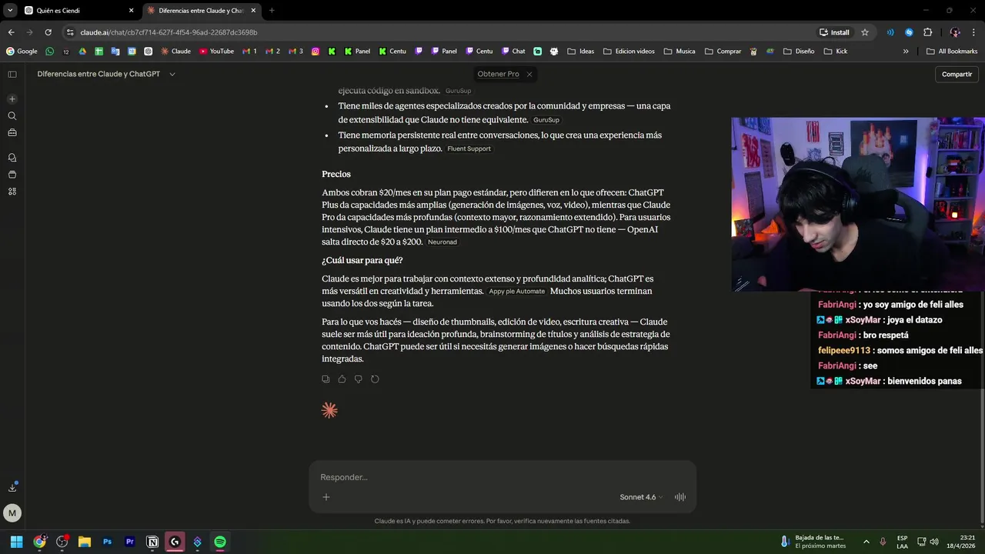The height and width of the screenshot is (554, 985).
Task: Open Notion from the taskbar
Action: point(152,542)
